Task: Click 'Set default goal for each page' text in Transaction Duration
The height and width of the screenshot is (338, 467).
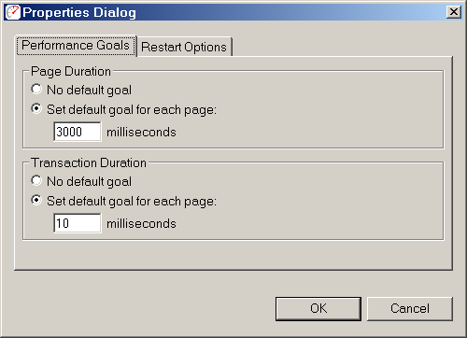Action: 132,202
